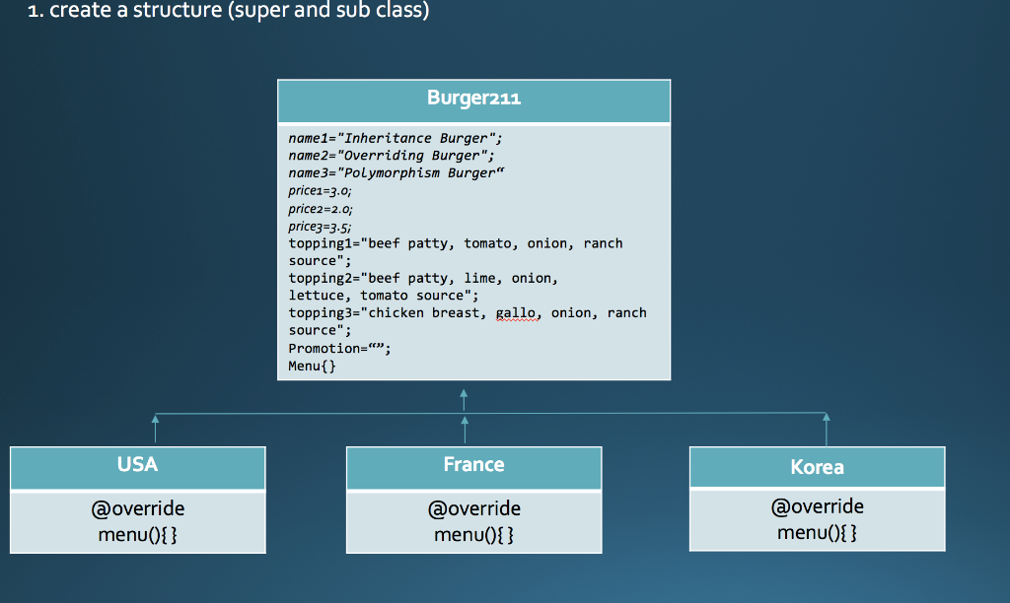Click the Menu{} method in Burger211

[x=311, y=365]
